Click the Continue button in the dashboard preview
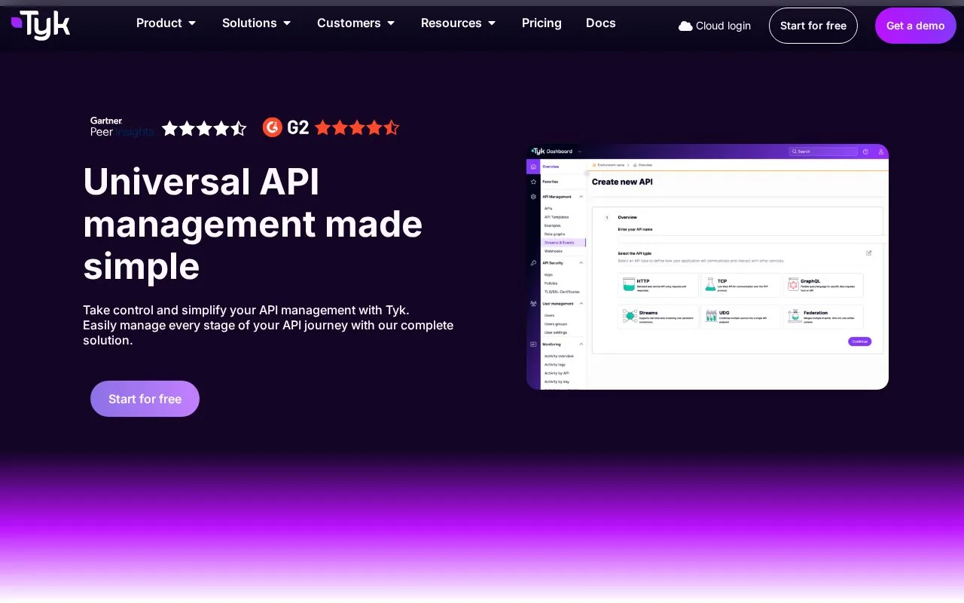The image size is (964, 603). [859, 341]
